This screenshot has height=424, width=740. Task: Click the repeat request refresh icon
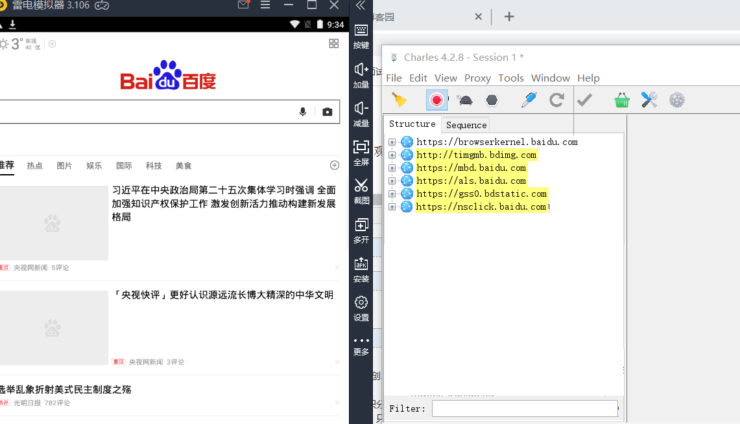click(x=557, y=100)
